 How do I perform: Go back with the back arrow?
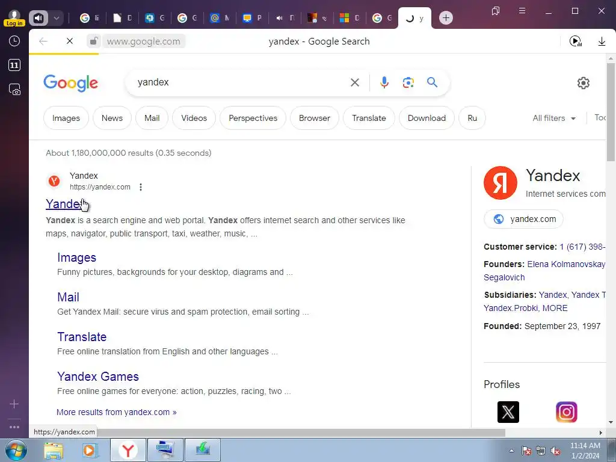pos(43,42)
